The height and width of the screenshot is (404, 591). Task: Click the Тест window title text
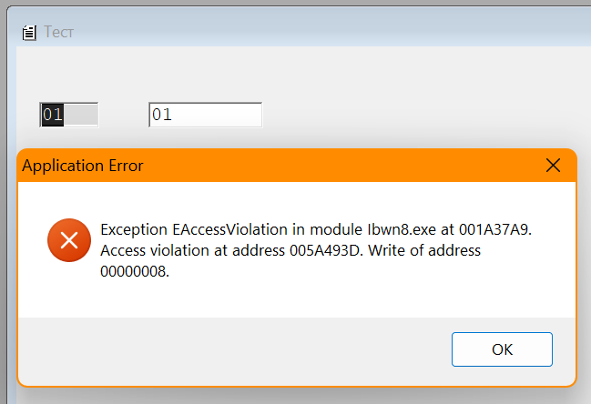click(59, 32)
